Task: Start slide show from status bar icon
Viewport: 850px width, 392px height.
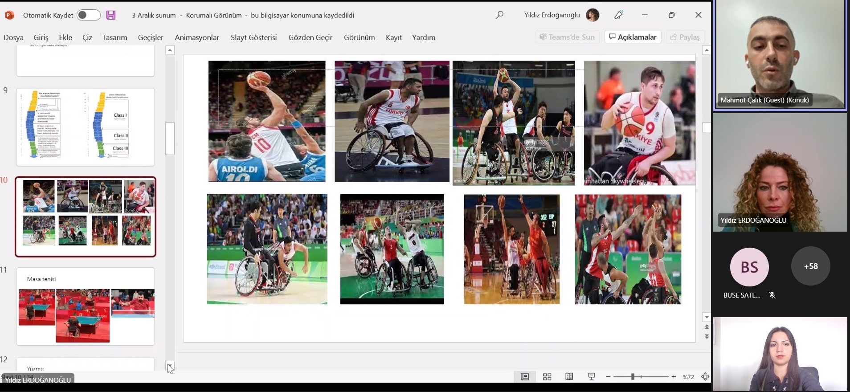Action: click(x=592, y=377)
